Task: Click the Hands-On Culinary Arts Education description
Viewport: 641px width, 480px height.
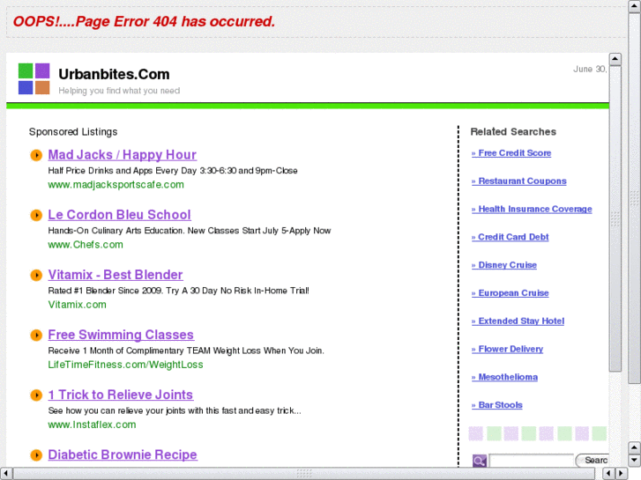Action: (190, 231)
